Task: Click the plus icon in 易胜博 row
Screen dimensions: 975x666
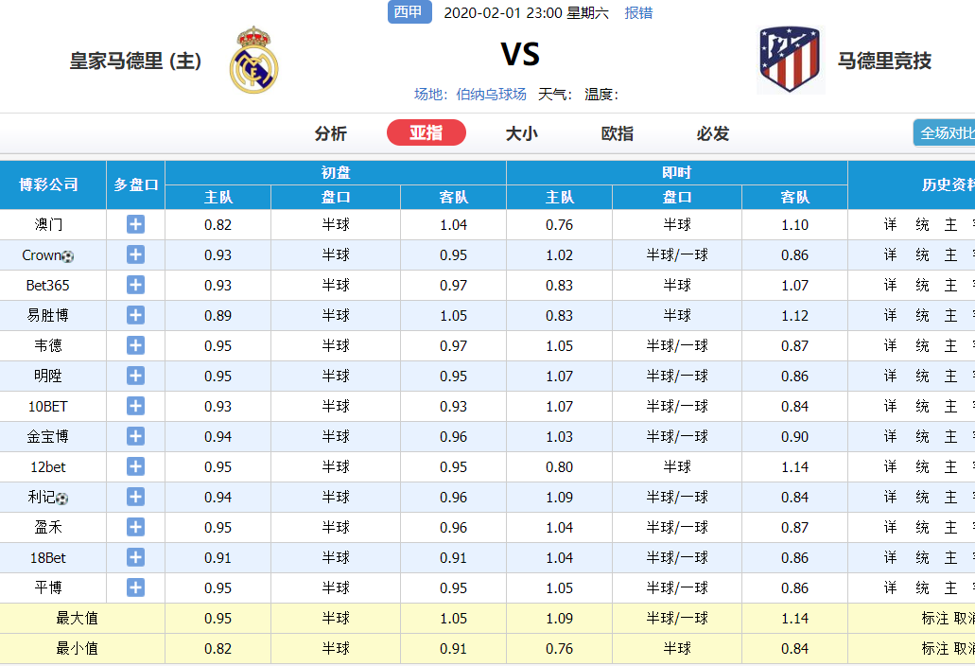Action: (x=135, y=315)
